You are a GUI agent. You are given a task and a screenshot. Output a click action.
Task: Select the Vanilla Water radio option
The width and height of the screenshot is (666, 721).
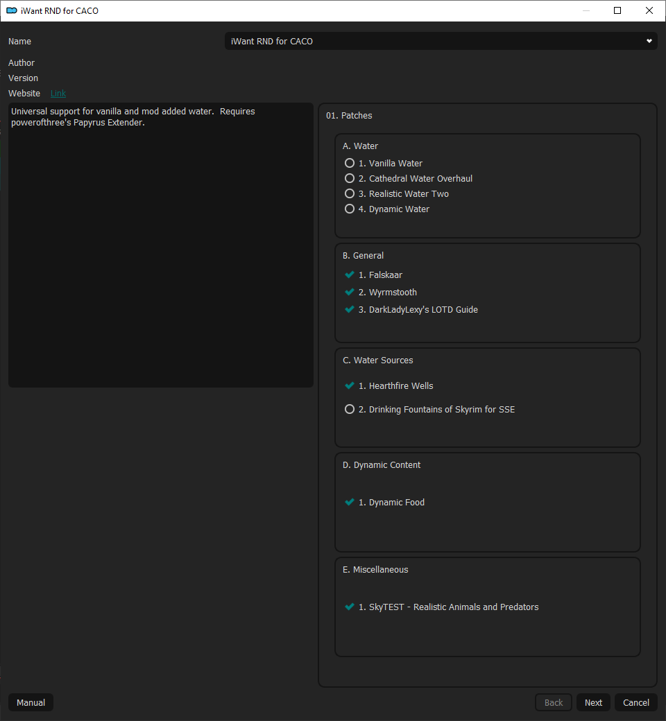click(x=350, y=163)
